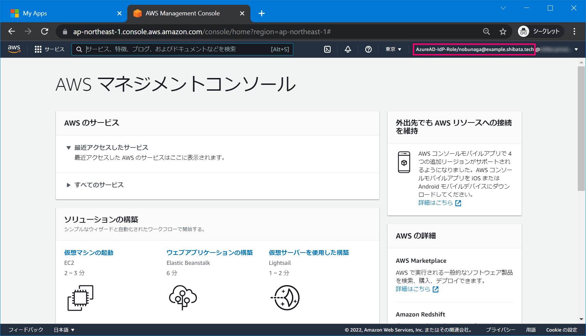This screenshot has width=586, height=336.
Task: Click the AzureAD-IdP-Role account name
Action: coord(474,49)
